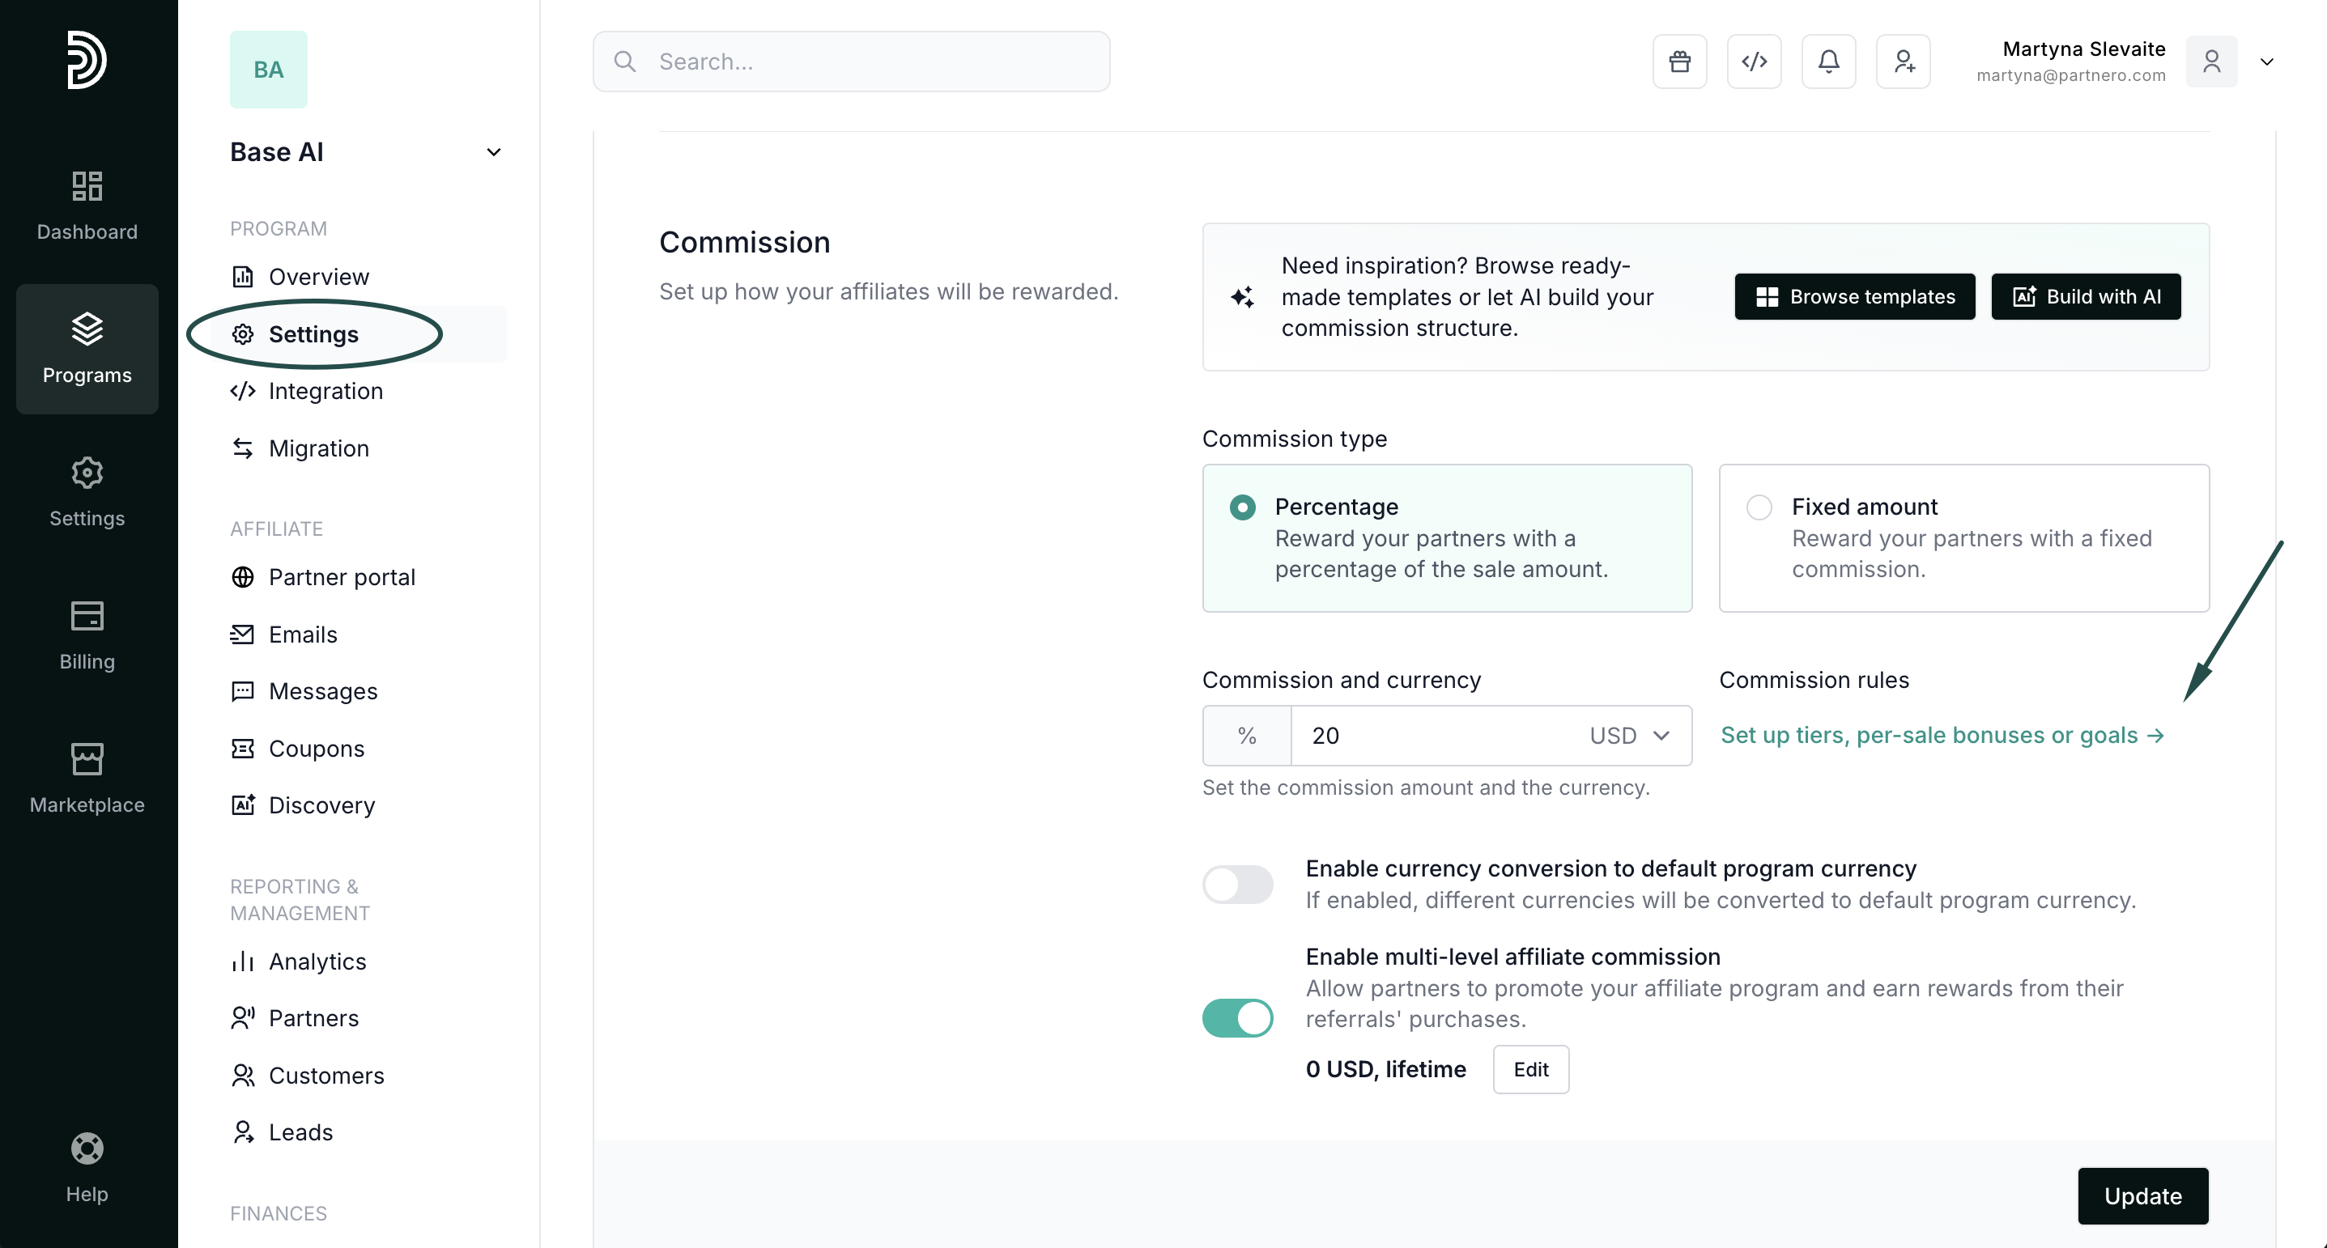Click the gift box icon in header
The width and height of the screenshot is (2327, 1248).
point(1679,62)
